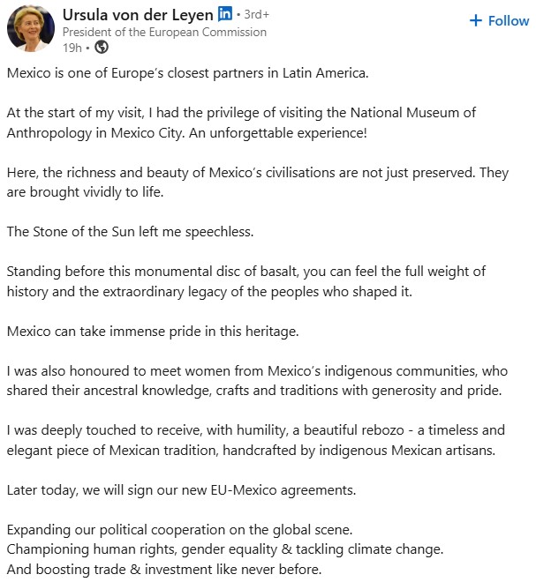Click the 'President of the European Commission' headline
This screenshot has height=582, width=536.
(x=164, y=33)
